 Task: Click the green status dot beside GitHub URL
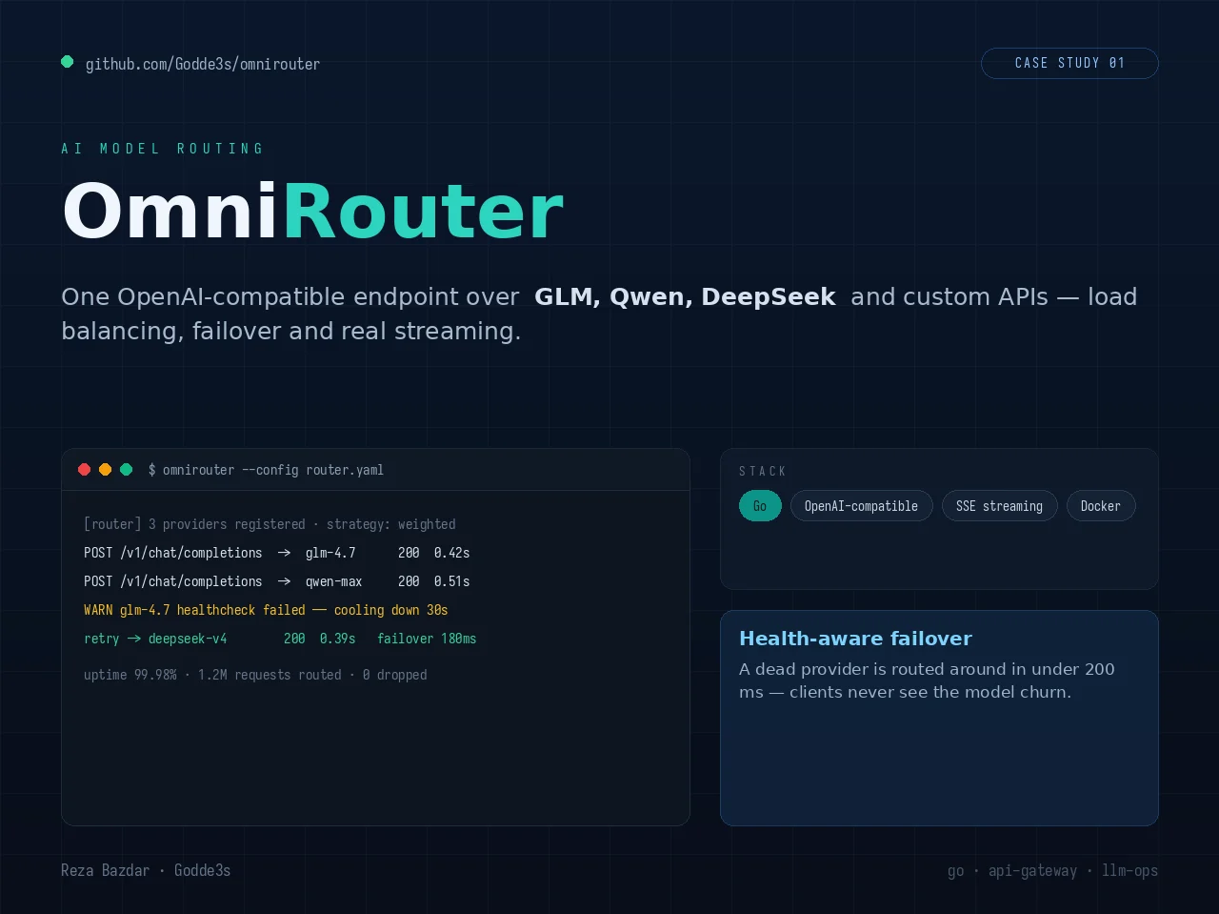click(68, 62)
